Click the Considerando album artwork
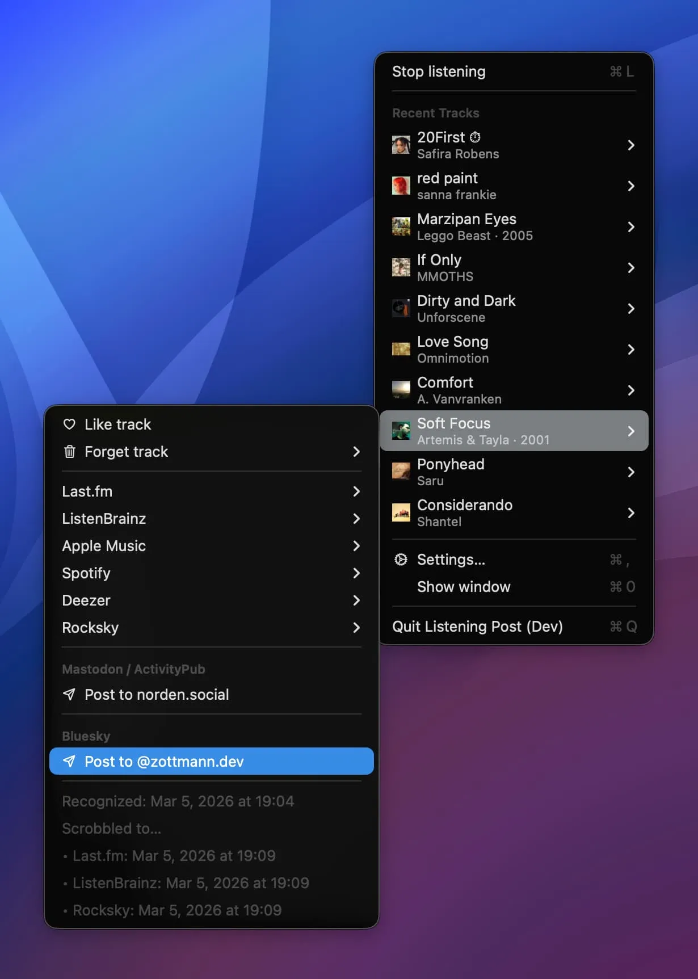This screenshot has height=979, width=698. click(401, 513)
